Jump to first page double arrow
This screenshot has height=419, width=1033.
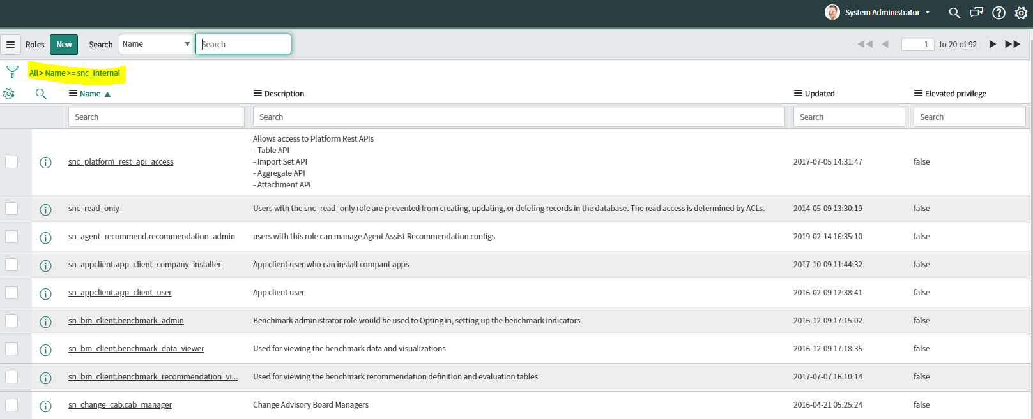click(x=865, y=44)
